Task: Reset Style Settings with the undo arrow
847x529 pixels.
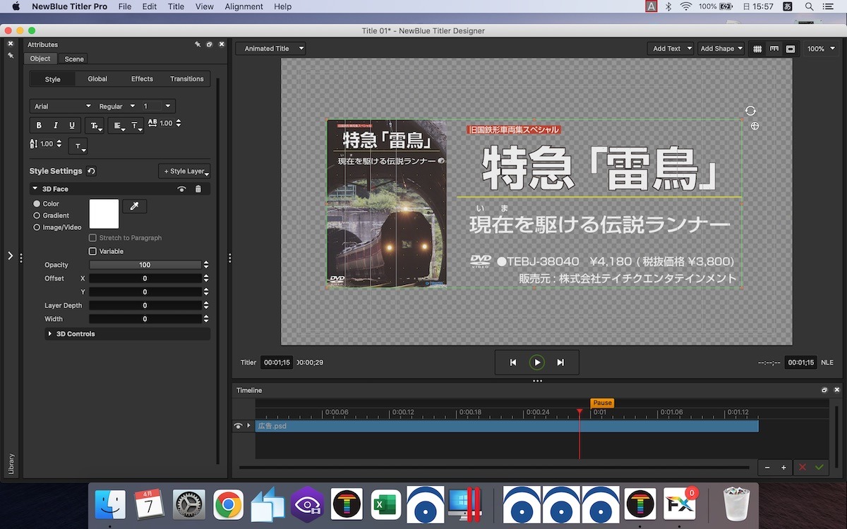Action: point(91,171)
